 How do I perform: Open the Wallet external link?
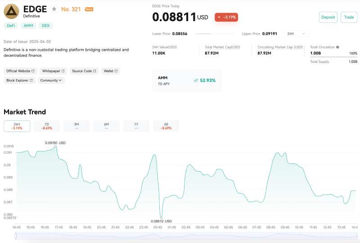pyautogui.click(x=110, y=71)
